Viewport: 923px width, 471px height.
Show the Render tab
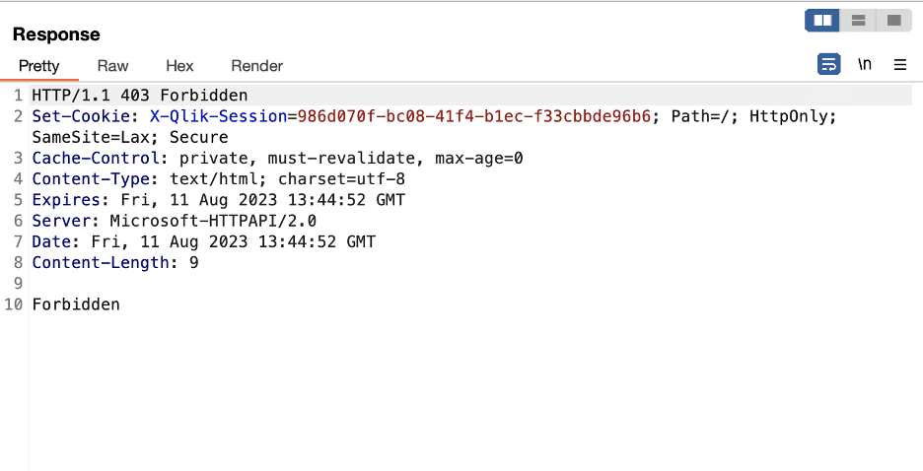(256, 66)
